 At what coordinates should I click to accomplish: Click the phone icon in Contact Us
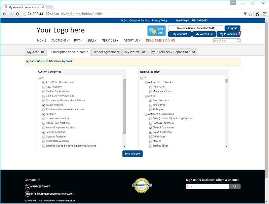coord(28,187)
